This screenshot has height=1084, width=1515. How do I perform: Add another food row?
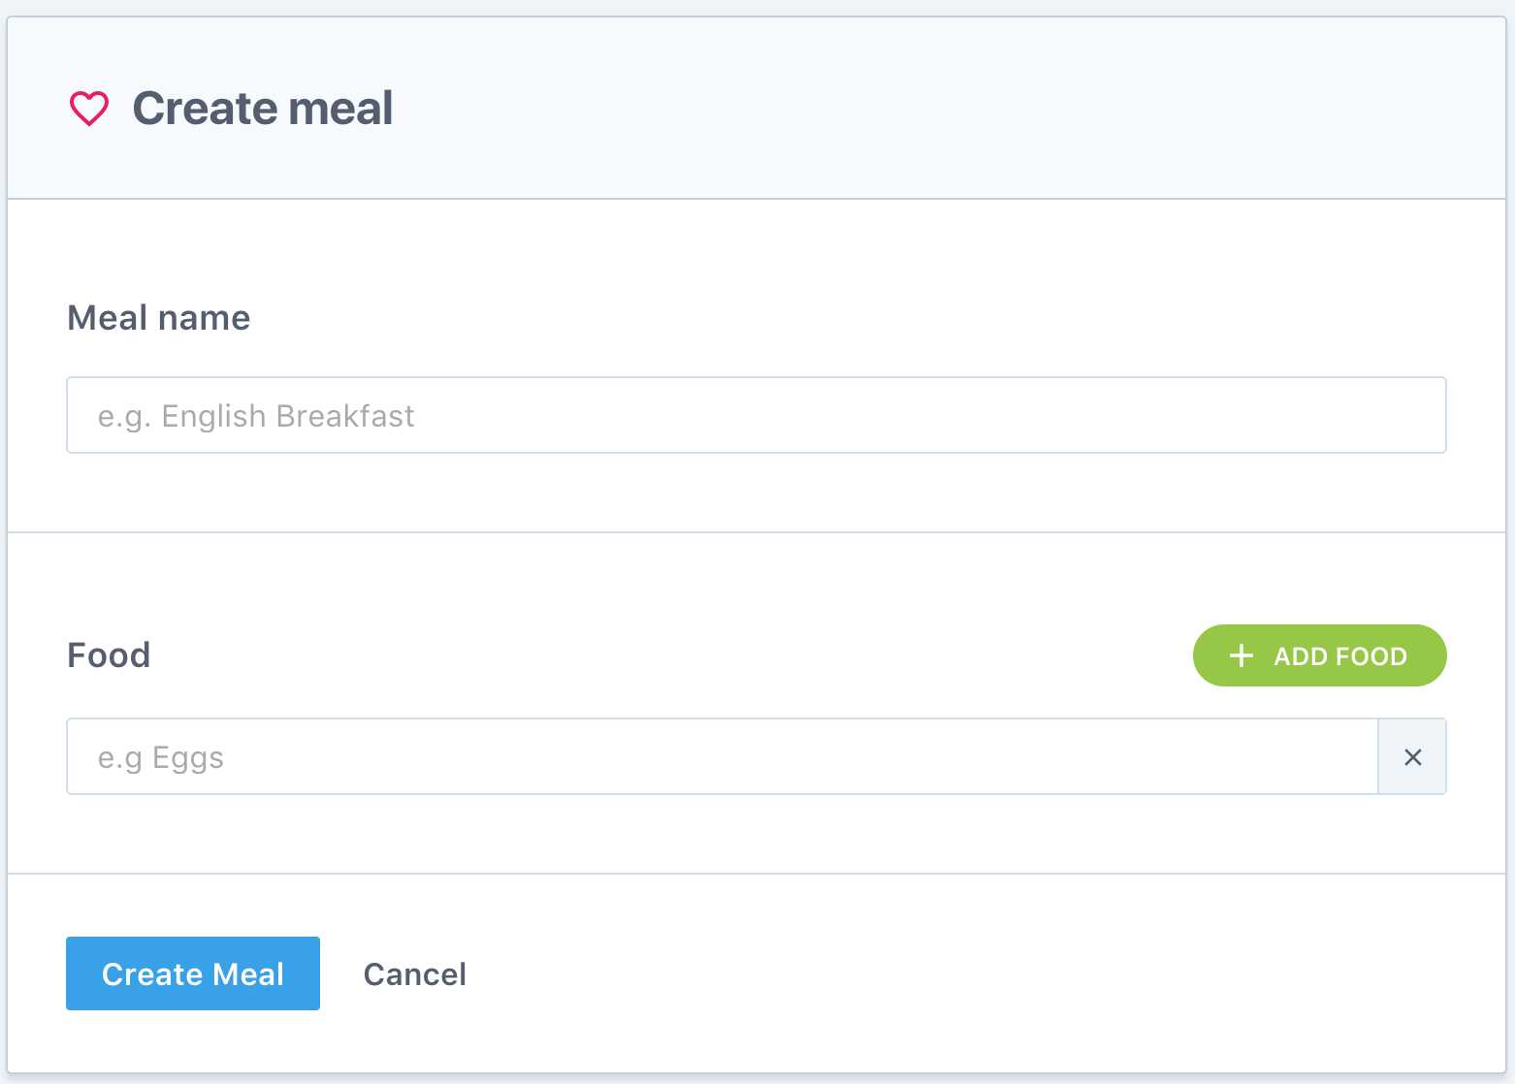(x=1319, y=656)
